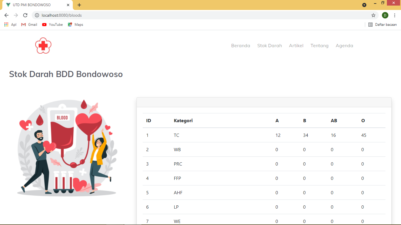Click the B value 0 in AHF row
This screenshot has width=401, height=225.
coord(304,193)
